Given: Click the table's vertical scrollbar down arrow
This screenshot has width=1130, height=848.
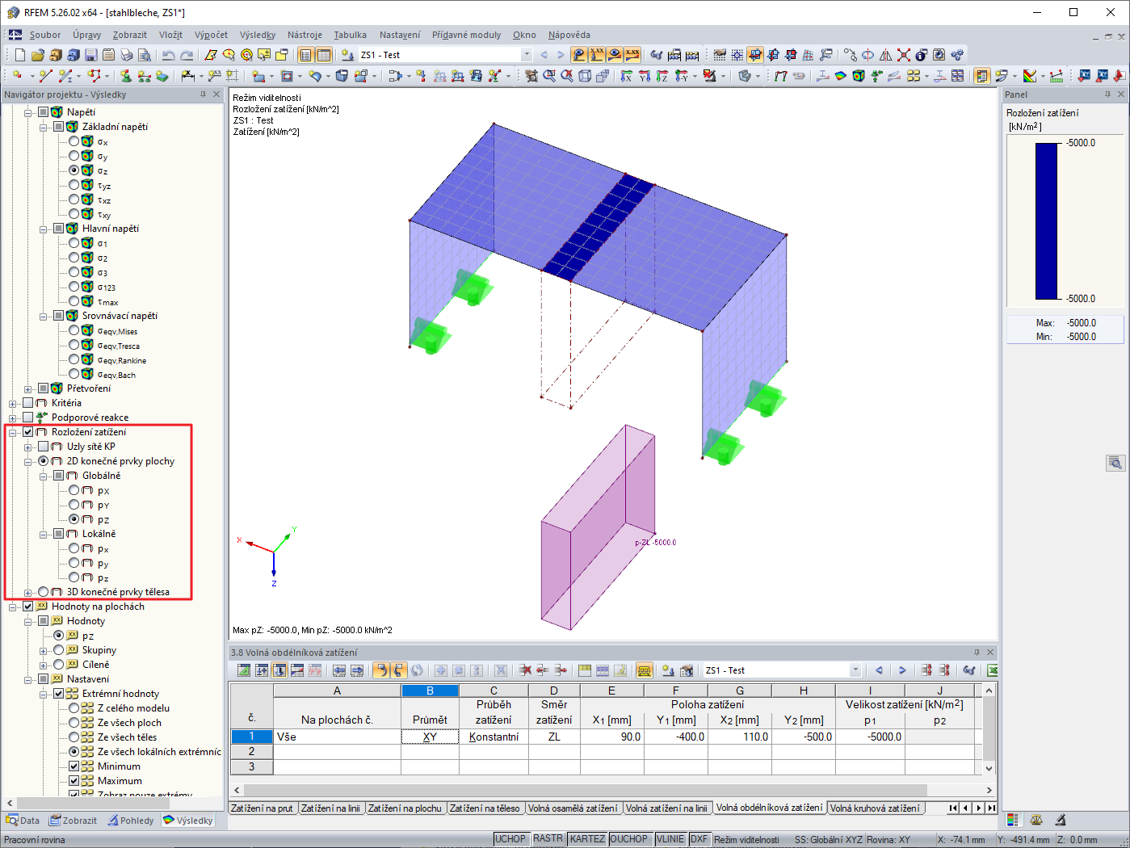Looking at the screenshot, I should tap(989, 769).
